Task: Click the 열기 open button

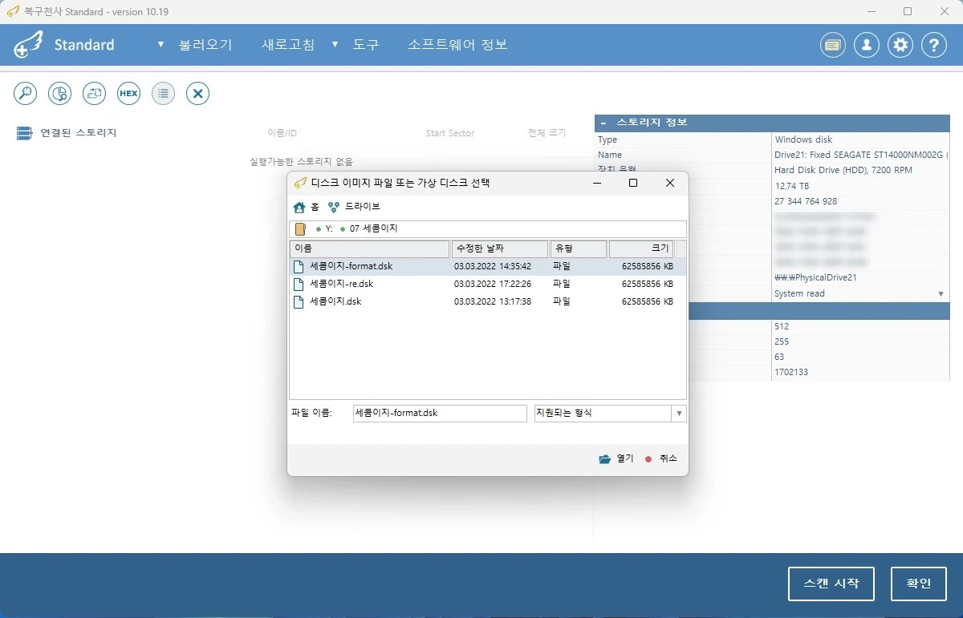Action: click(x=616, y=458)
